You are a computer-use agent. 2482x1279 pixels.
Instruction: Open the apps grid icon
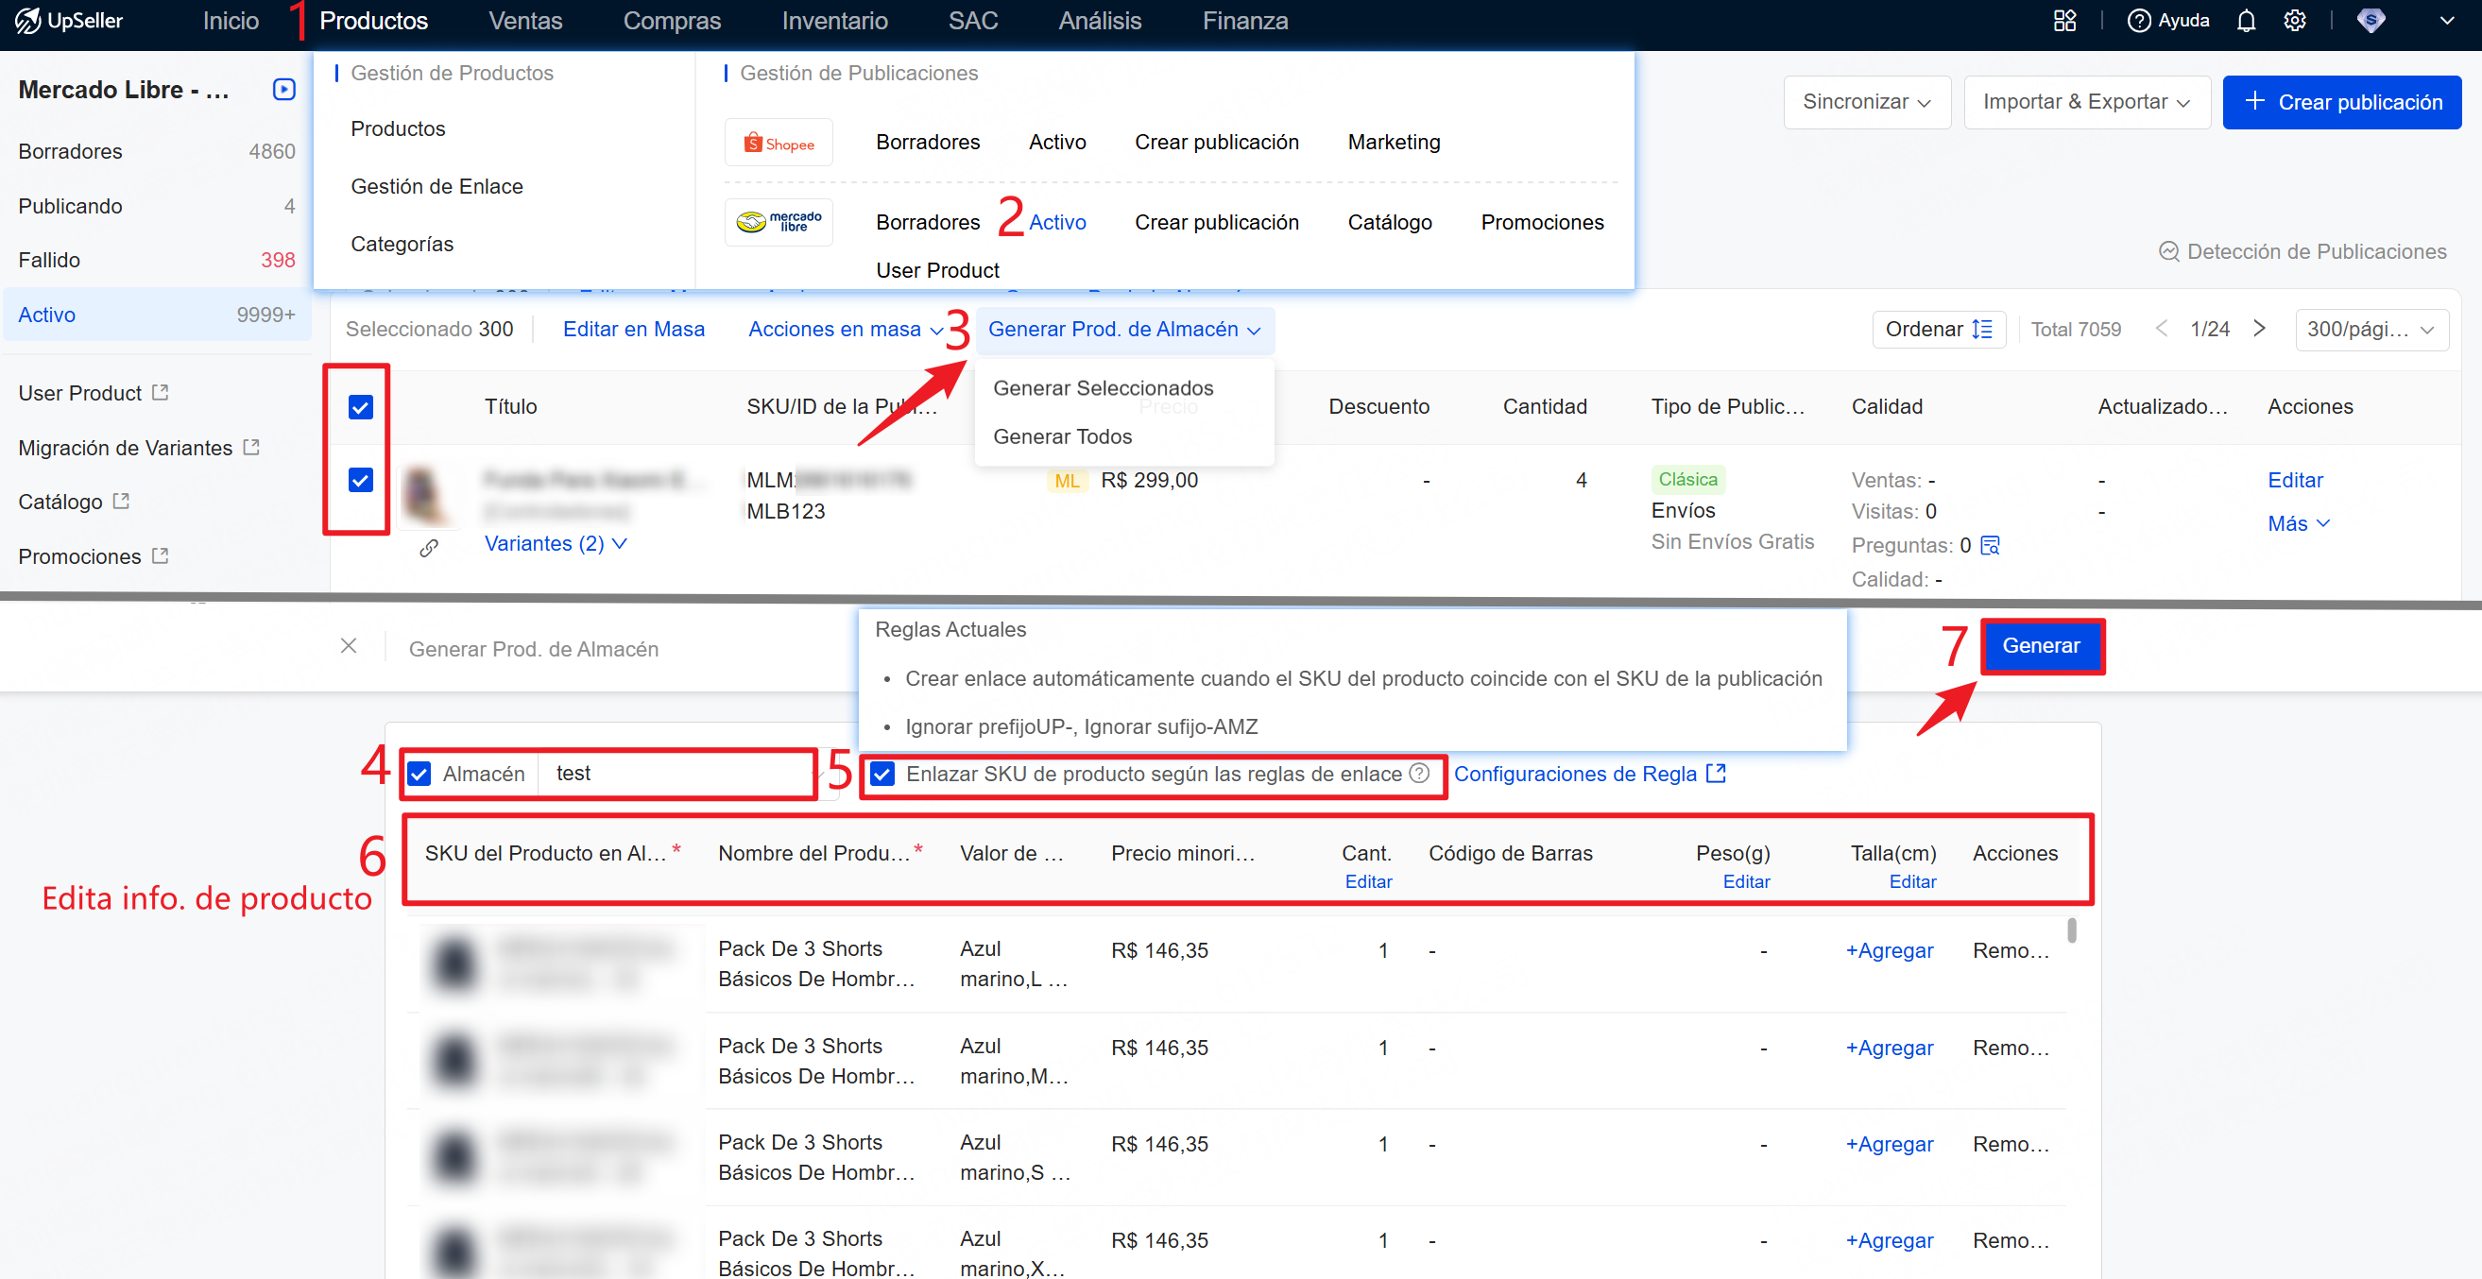(x=2063, y=20)
